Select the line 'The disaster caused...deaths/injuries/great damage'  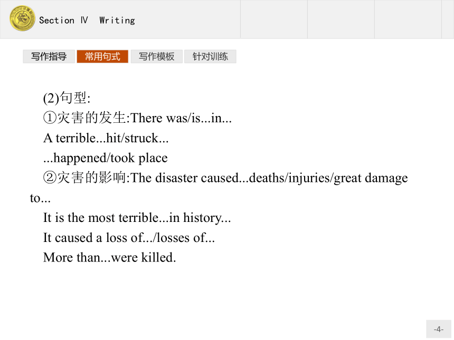[269, 178]
